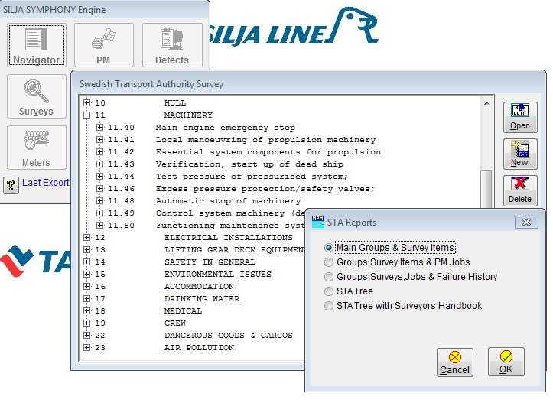Screen dimensions: 553x403
Task: Open the Meters module
Action: (x=36, y=148)
